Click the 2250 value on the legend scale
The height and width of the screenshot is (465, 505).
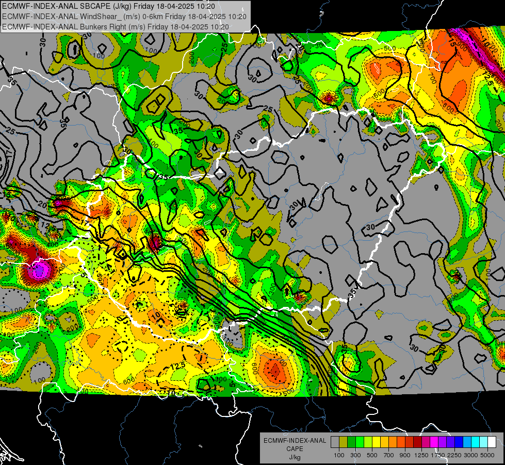pyautogui.click(x=454, y=455)
